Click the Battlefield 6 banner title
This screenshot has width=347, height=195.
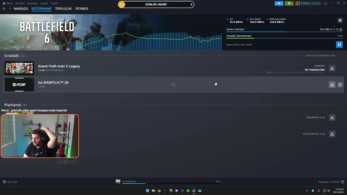[x=47, y=32]
